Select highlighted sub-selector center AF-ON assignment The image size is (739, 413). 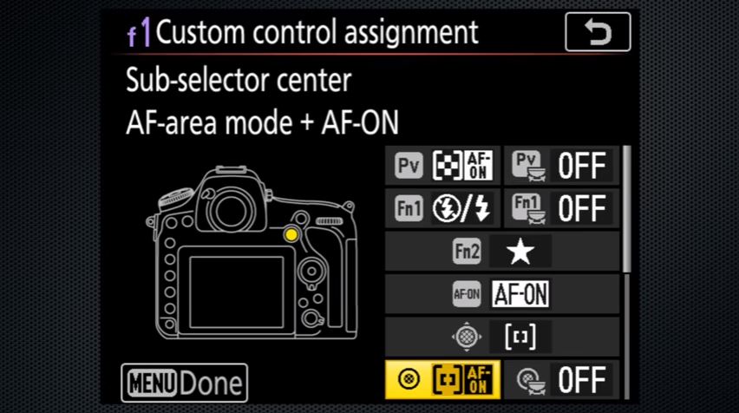[442, 379]
